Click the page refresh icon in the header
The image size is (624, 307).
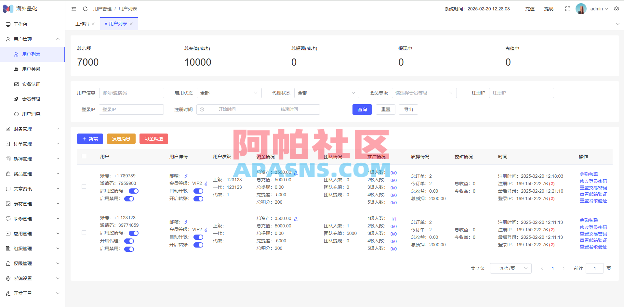pyautogui.click(x=85, y=9)
